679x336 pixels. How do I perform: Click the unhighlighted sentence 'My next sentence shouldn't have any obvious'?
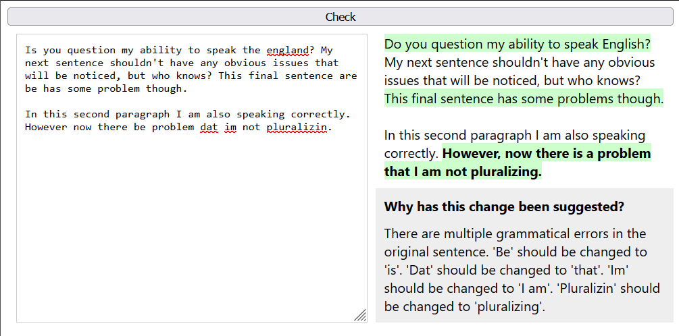point(520,63)
